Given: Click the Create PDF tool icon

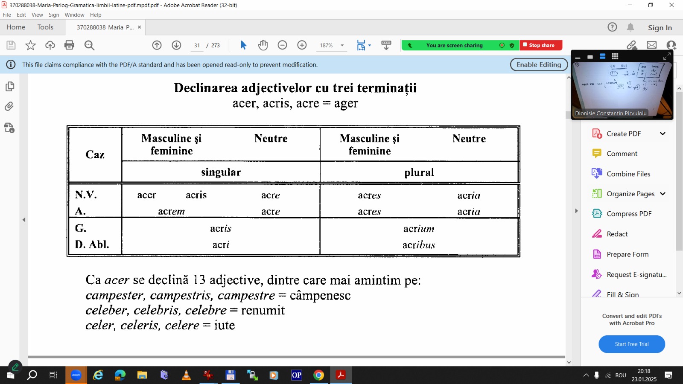Looking at the screenshot, I should point(597,134).
